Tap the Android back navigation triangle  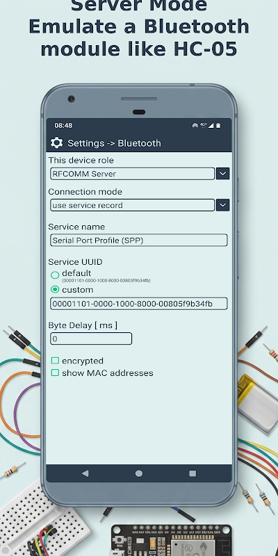click(85, 473)
